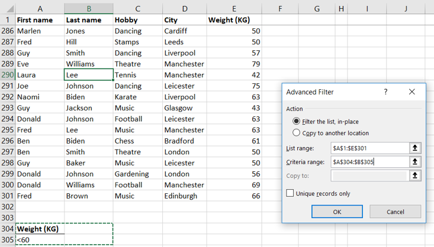Select row 290 header

click(7, 75)
